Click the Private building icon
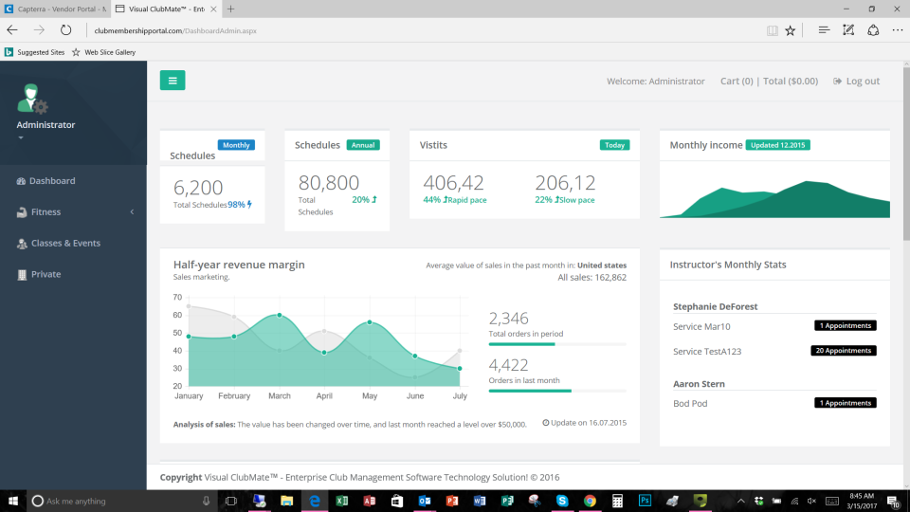This screenshot has height=512, width=910. [22, 275]
